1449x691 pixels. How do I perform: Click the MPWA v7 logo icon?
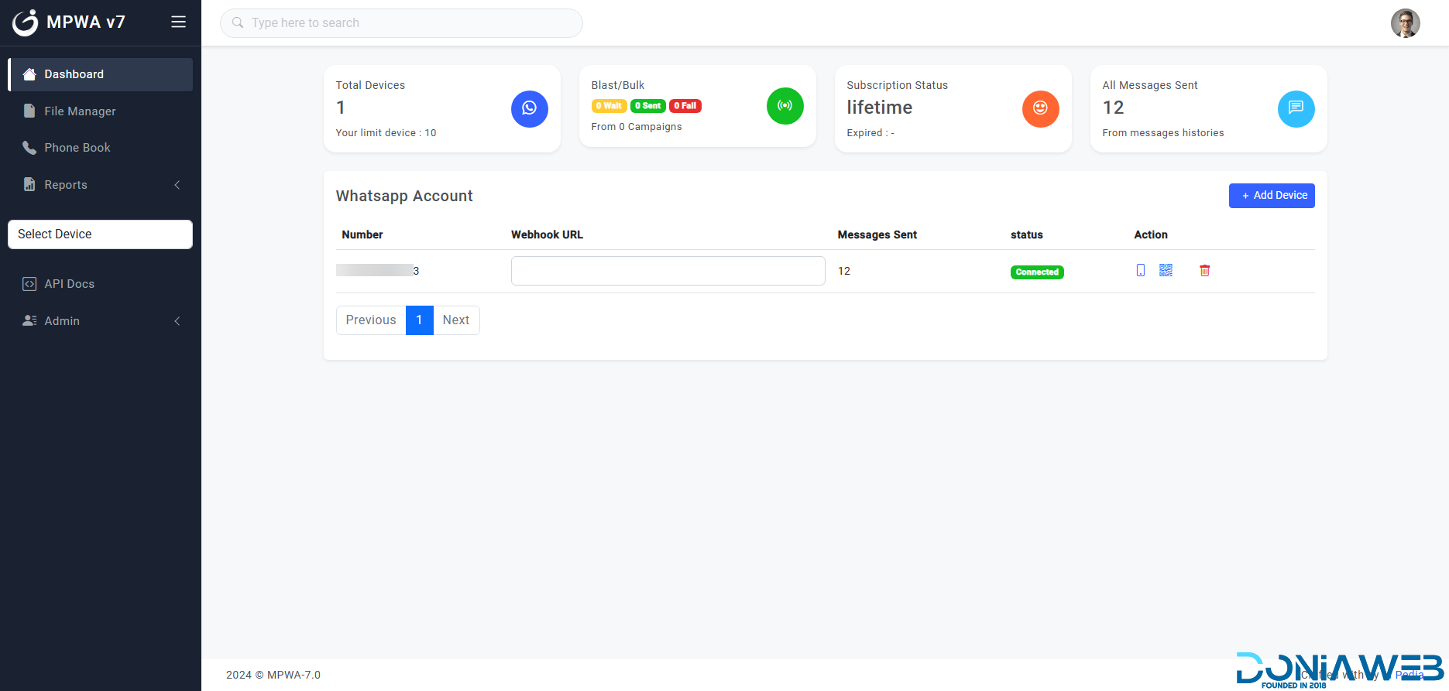pos(25,22)
